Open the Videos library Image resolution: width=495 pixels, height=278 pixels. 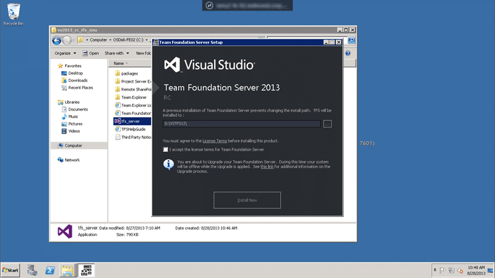[71, 131]
